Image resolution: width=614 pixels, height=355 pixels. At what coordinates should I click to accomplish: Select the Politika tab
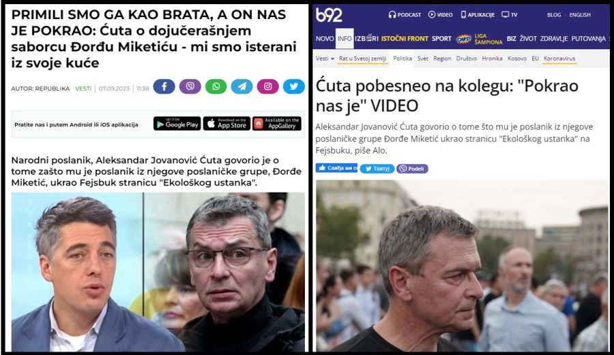coord(402,59)
